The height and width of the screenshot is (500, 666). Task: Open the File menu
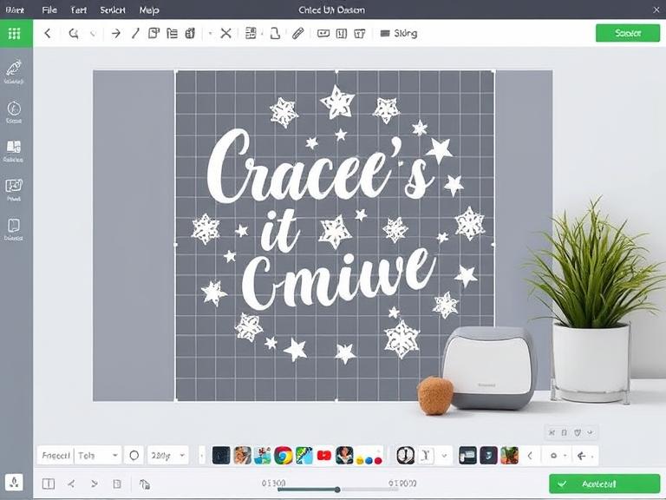tap(49, 10)
